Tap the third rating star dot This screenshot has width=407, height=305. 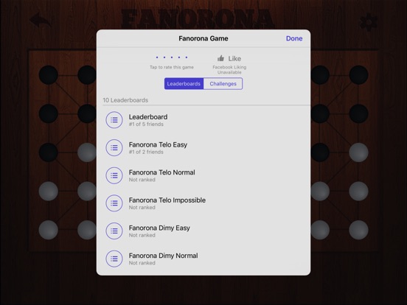(172, 57)
